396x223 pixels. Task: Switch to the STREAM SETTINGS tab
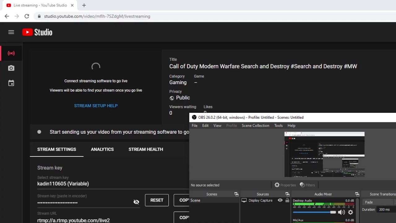point(57,149)
